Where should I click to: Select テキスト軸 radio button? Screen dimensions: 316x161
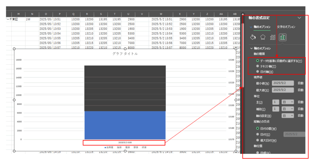[258, 66]
